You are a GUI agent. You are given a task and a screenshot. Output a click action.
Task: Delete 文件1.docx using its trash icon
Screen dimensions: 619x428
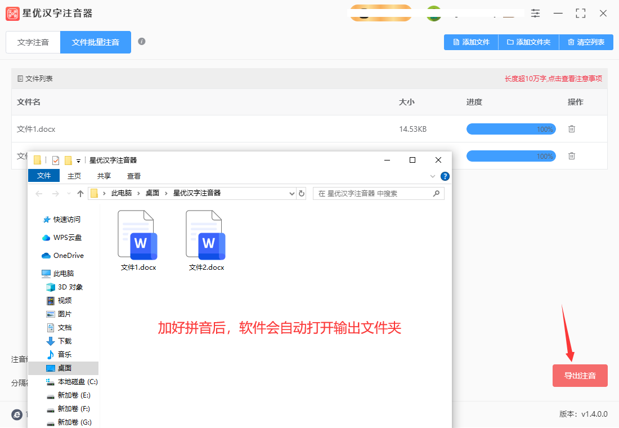point(572,129)
